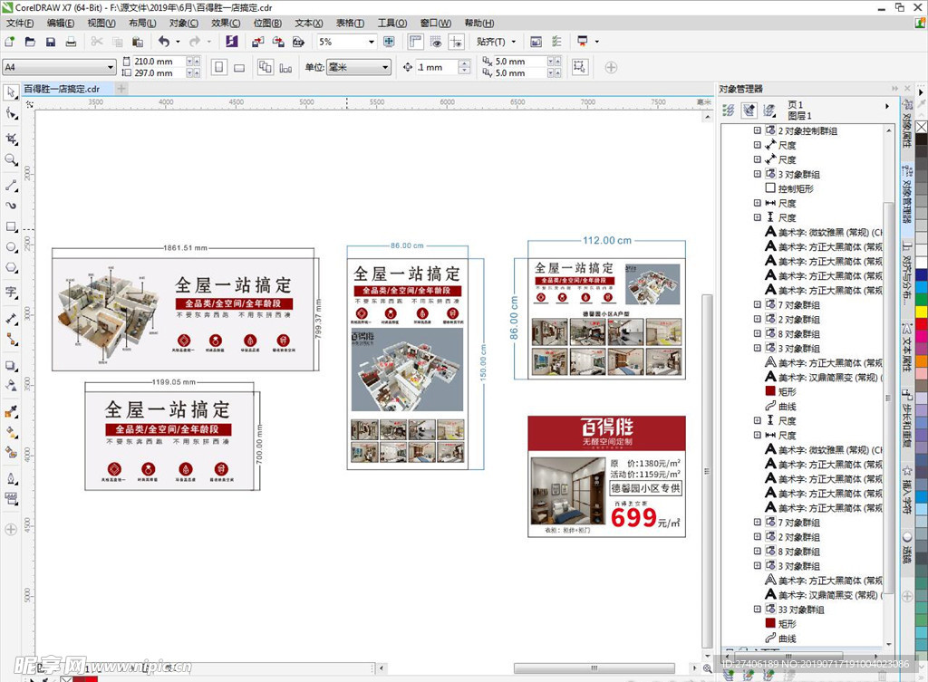Select the Parallel Dimension tool
The height and width of the screenshot is (682, 928).
point(11,319)
